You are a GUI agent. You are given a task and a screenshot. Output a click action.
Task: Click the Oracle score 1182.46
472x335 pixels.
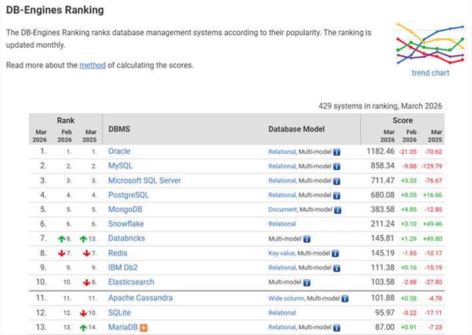(x=380, y=151)
